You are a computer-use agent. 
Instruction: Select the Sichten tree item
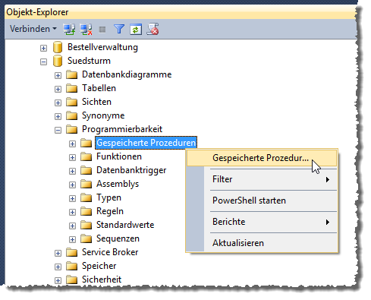pyautogui.click(x=96, y=102)
